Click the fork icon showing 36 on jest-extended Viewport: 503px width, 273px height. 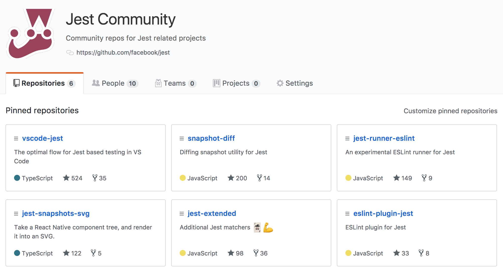click(x=256, y=253)
